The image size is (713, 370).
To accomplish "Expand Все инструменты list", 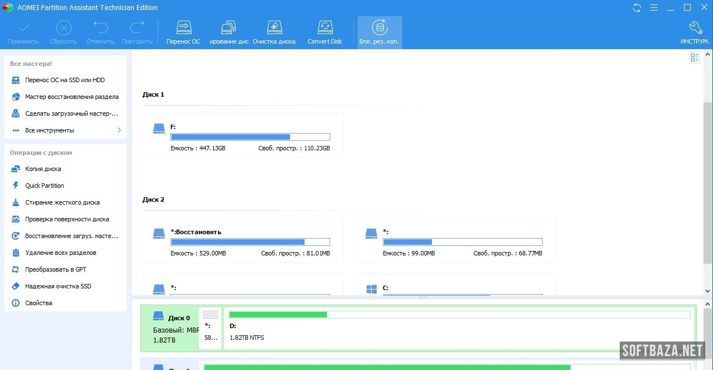I will tap(65, 130).
